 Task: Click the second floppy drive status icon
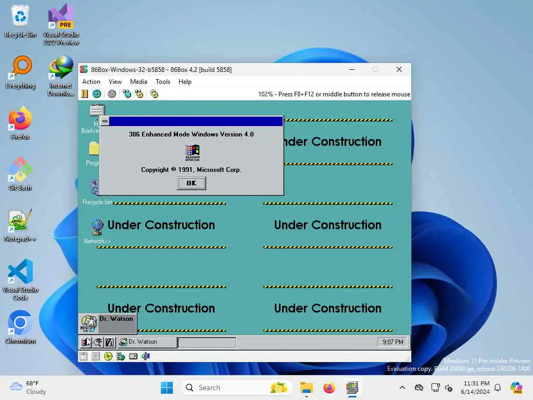96,356
